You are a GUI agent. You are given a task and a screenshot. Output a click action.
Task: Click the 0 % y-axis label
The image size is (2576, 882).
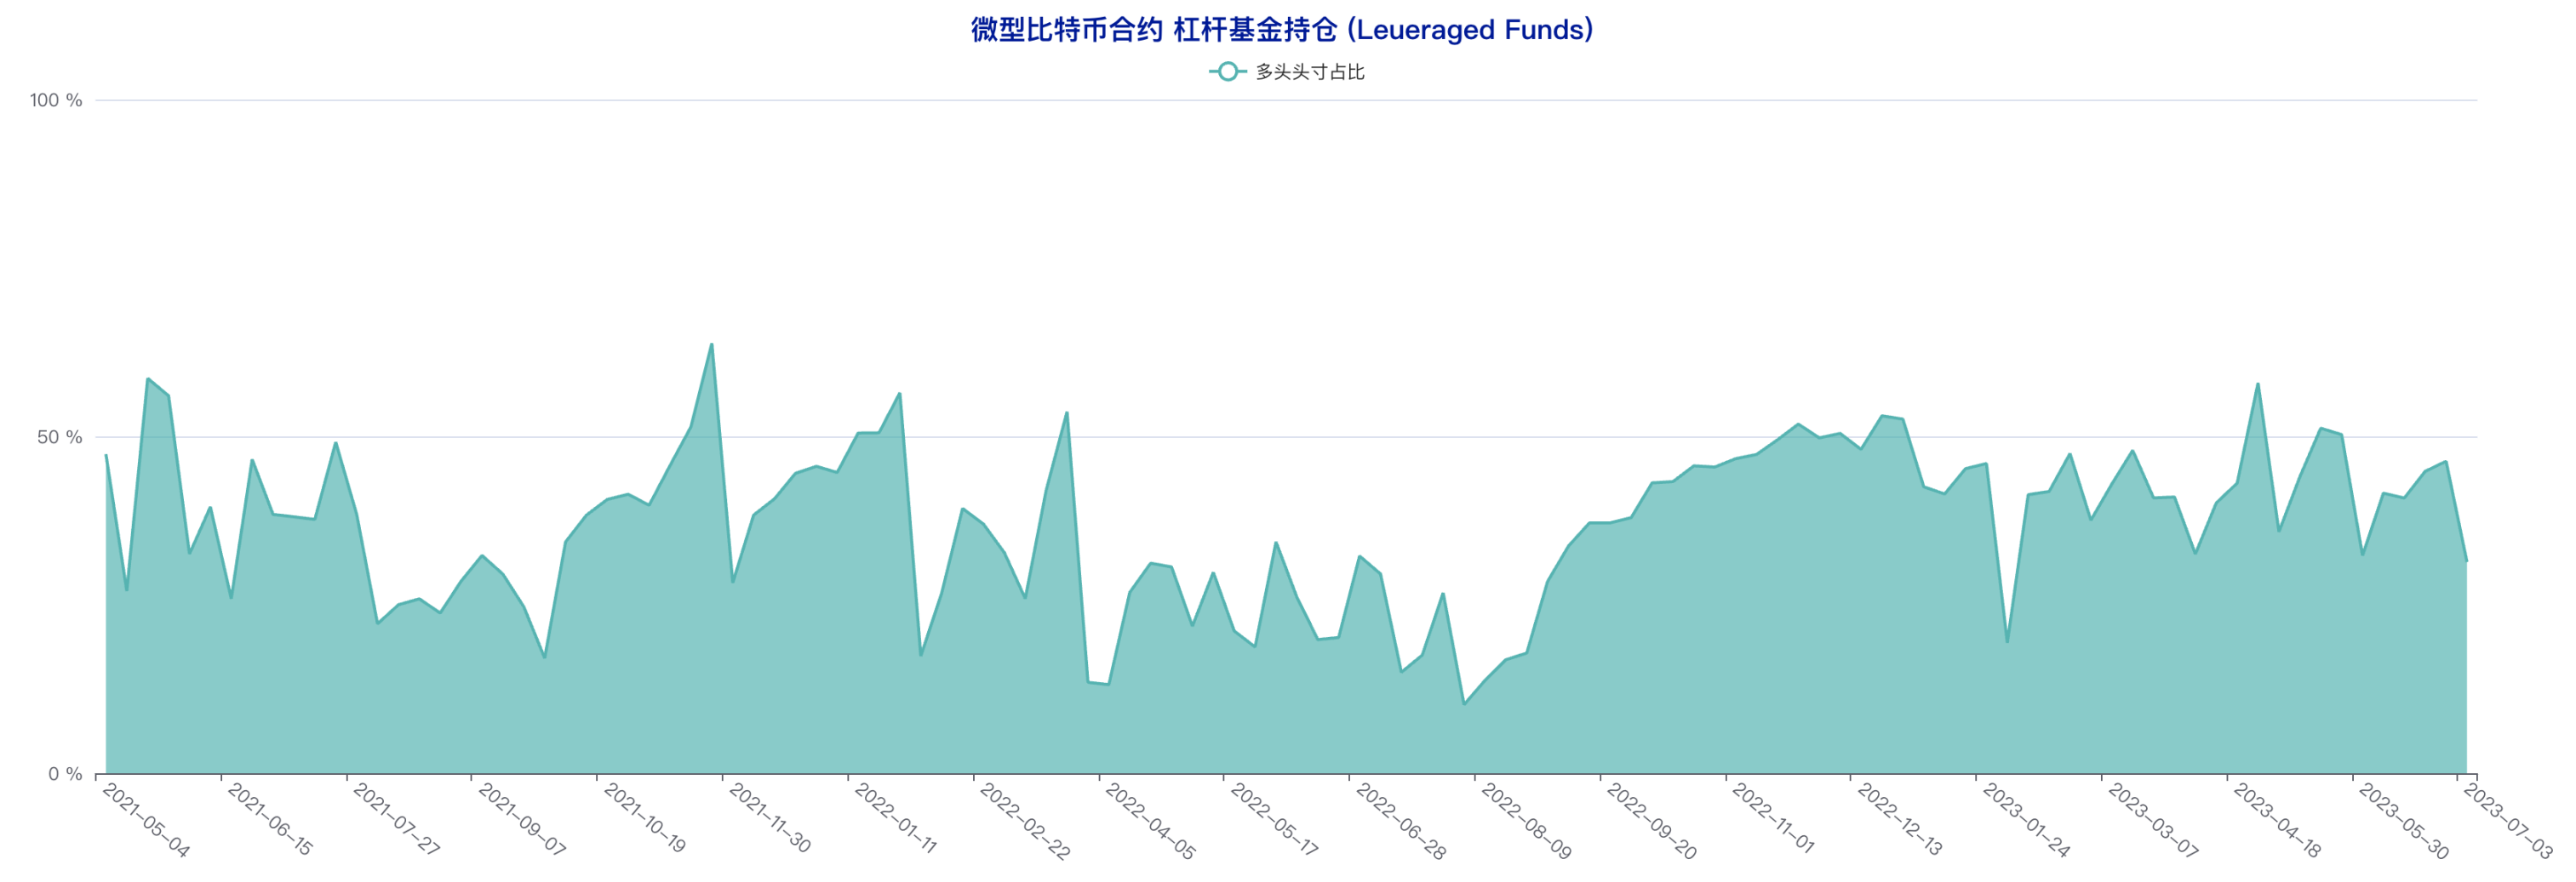point(65,774)
